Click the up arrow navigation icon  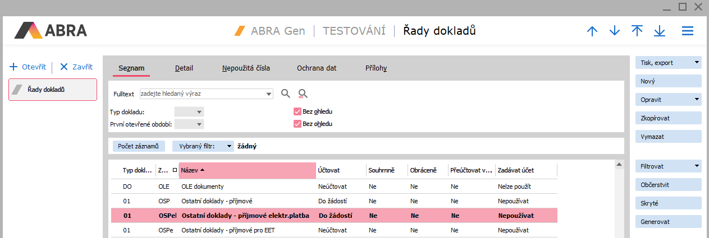[592, 31]
